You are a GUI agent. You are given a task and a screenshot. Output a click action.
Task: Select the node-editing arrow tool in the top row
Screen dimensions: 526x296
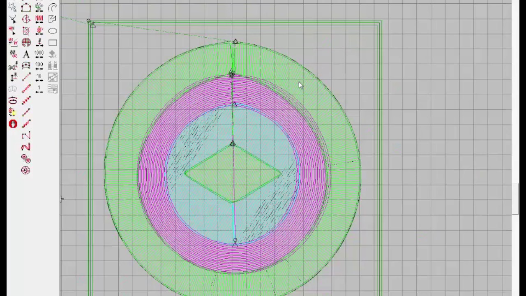click(x=13, y=7)
